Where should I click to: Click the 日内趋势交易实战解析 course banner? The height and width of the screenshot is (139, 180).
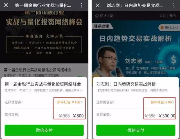coord(136,38)
